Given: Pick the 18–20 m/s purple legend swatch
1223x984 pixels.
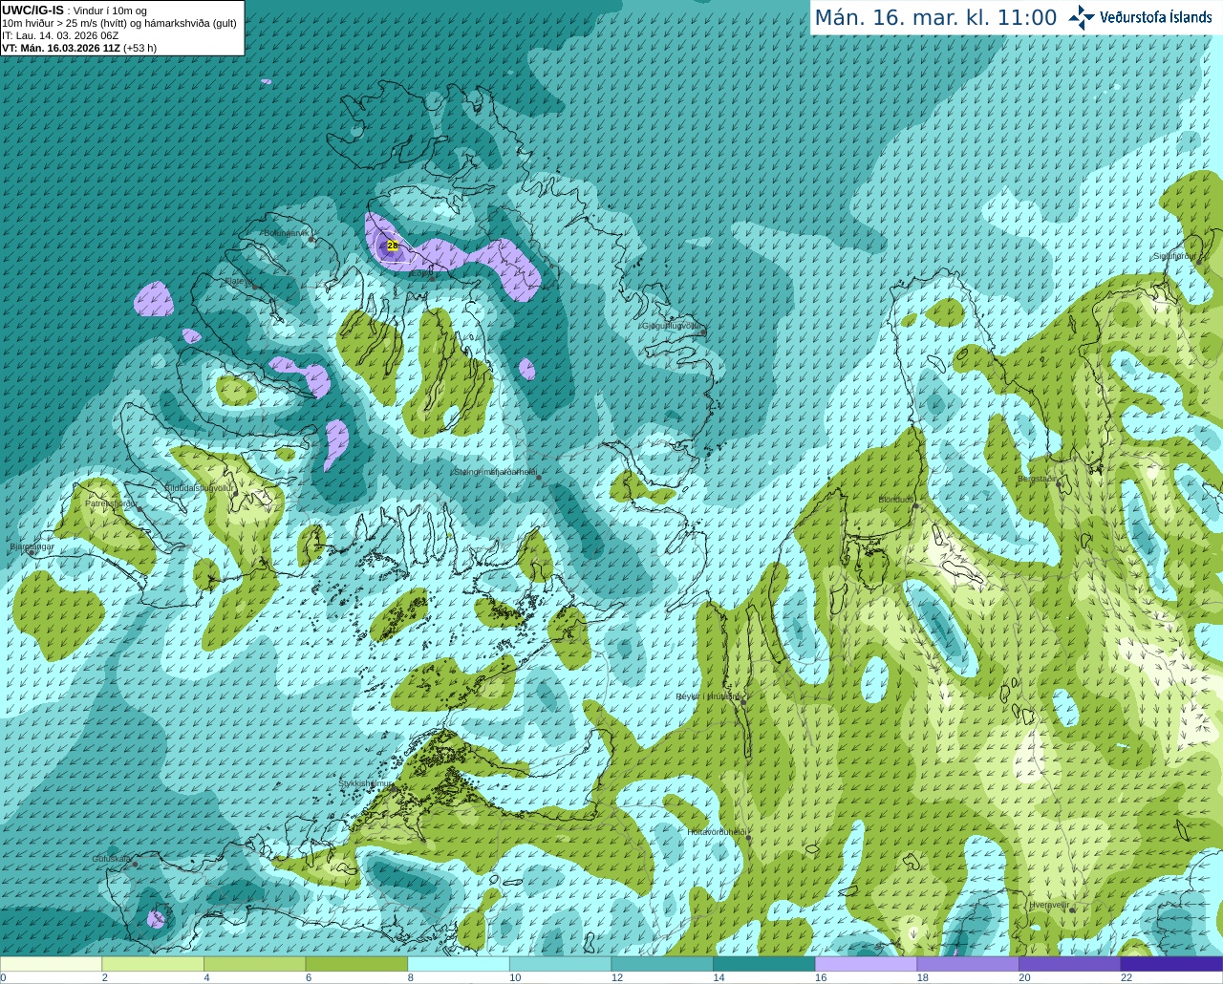Looking at the screenshot, I should [x=968, y=964].
